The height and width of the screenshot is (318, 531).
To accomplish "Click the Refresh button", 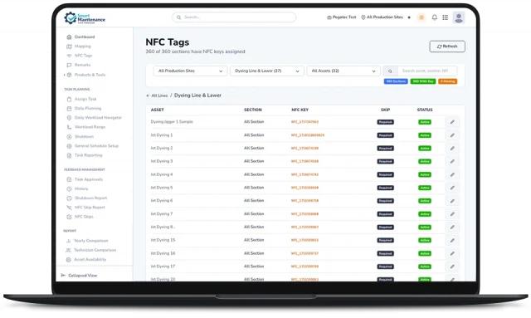I will [447, 46].
